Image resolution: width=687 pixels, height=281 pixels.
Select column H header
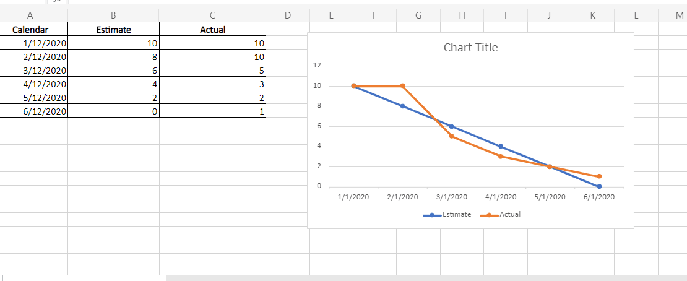point(462,15)
